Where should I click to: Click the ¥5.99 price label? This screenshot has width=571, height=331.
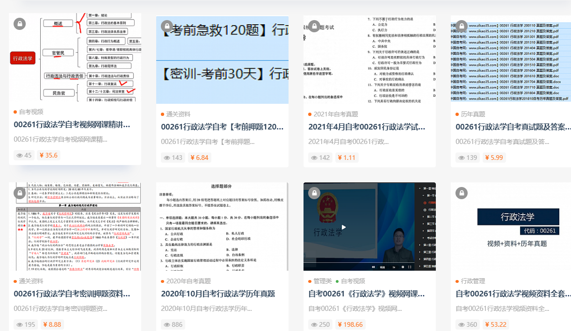click(494, 158)
